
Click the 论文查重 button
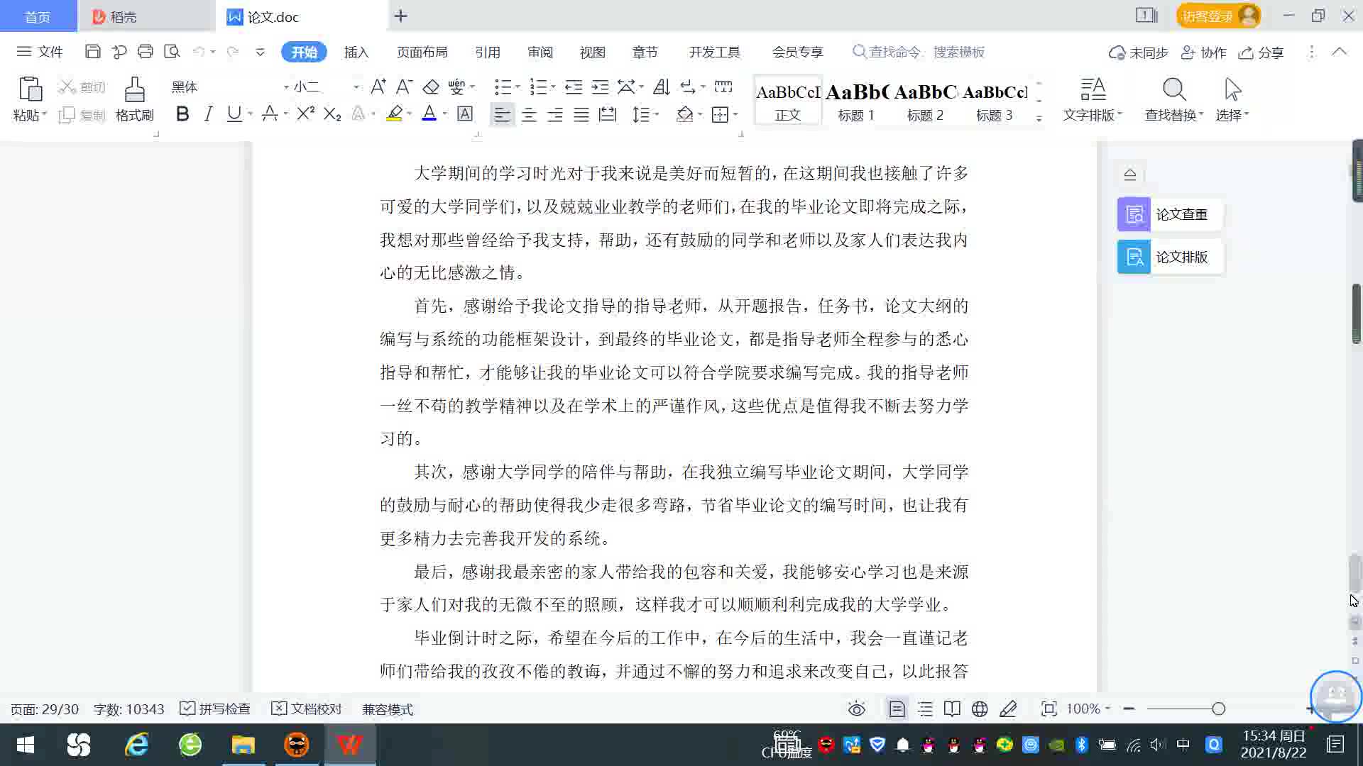coord(1169,214)
